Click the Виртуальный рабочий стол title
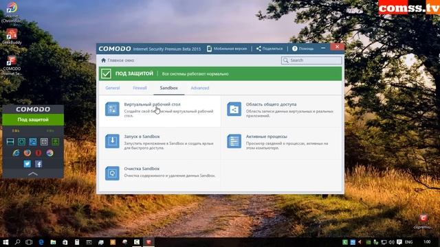This screenshot has height=247, width=440. pyautogui.click(x=153, y=104)
